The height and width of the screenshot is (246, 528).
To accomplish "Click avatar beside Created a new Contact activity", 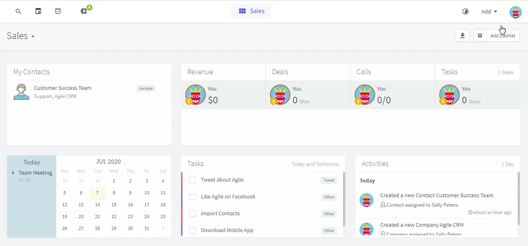I will point(367,200).
